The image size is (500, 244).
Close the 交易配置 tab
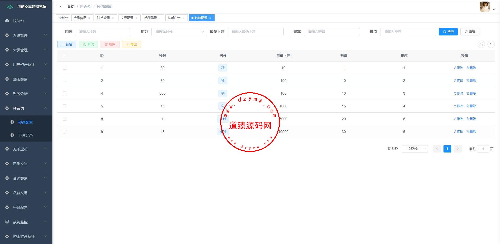[x=136, y=18]
